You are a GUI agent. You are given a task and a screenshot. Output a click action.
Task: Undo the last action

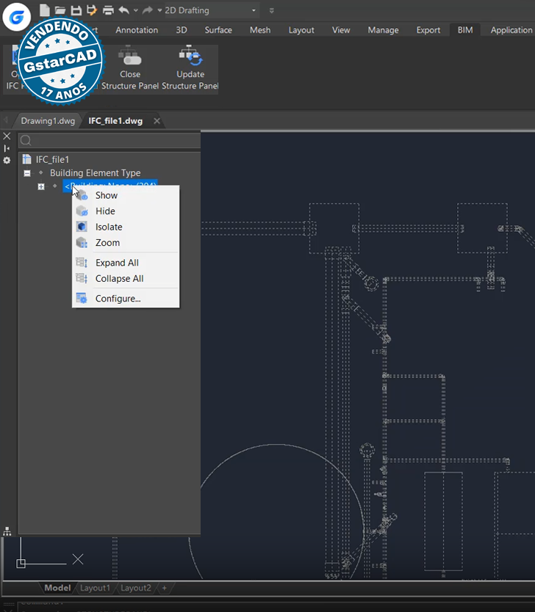(x=124, y=10)
